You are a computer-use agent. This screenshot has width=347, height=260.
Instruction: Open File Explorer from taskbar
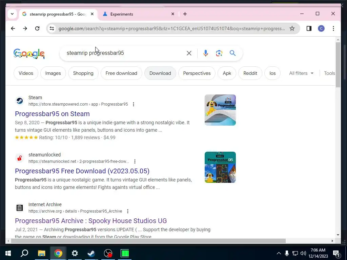click(41, 253)
